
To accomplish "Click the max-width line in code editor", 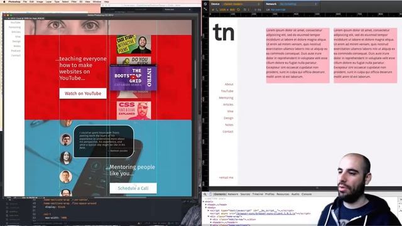I will click(56, 218).
